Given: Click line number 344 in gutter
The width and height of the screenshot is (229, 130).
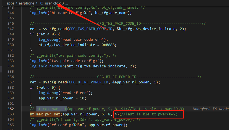Looking at the screenshot, I should [11, 13].
